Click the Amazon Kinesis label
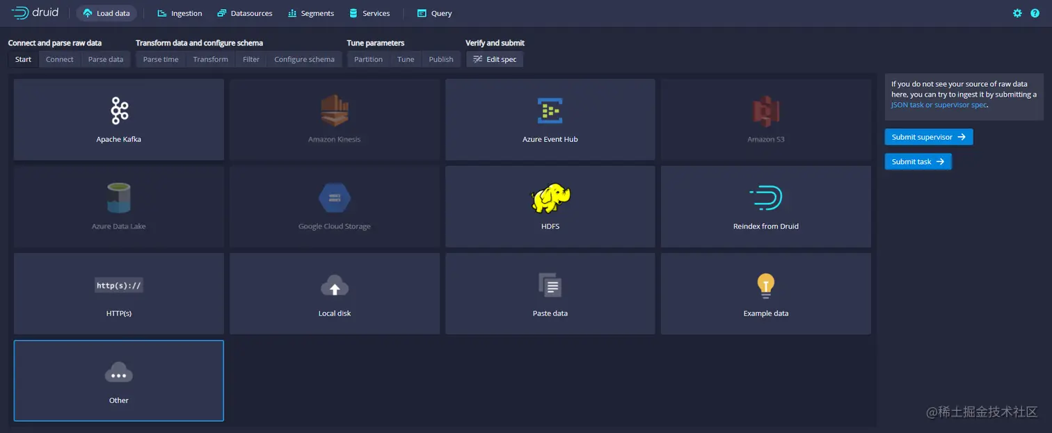 (x=335, y=139)
